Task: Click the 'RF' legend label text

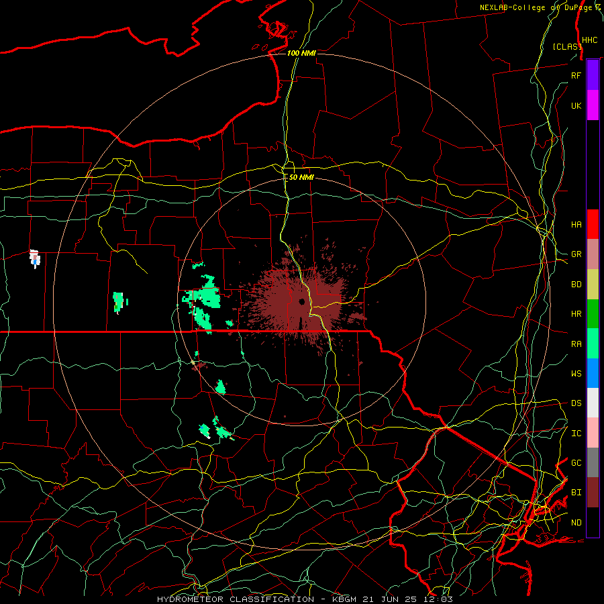Action: (576, 76)
